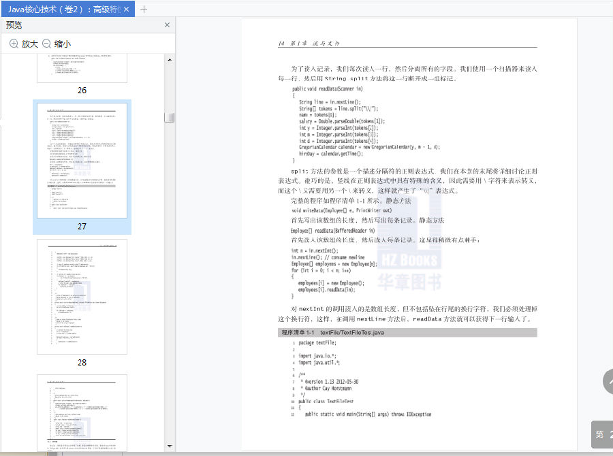Click the 放大 zoom-in magnifier icon
The image size is (613, 456).
pos(14,44)
